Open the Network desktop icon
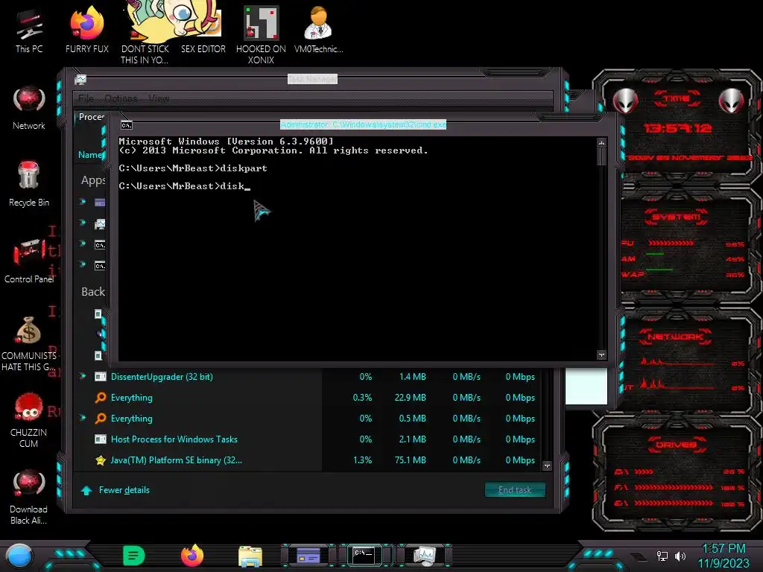The image size is (763, 572). pos(29,108)
